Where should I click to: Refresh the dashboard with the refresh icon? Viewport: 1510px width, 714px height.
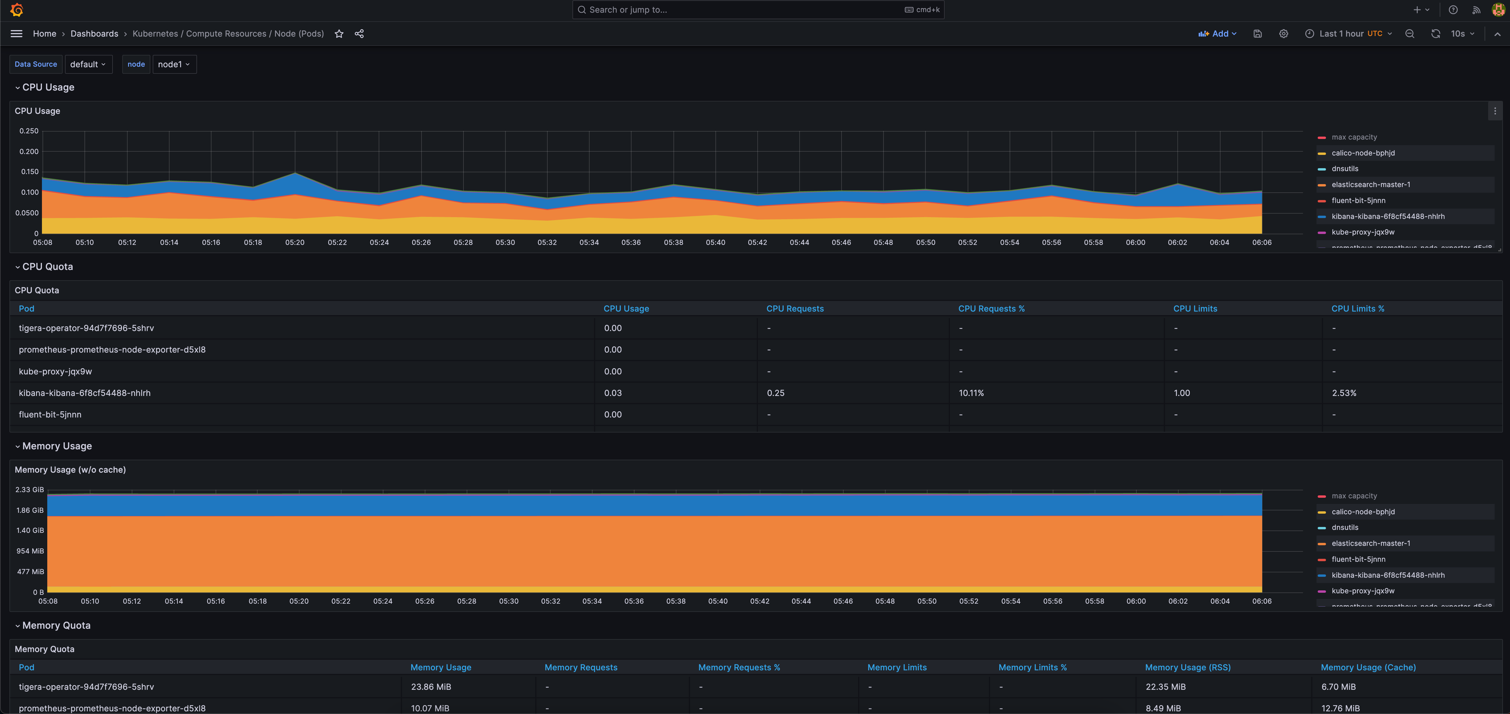[x=1436, y=33]
